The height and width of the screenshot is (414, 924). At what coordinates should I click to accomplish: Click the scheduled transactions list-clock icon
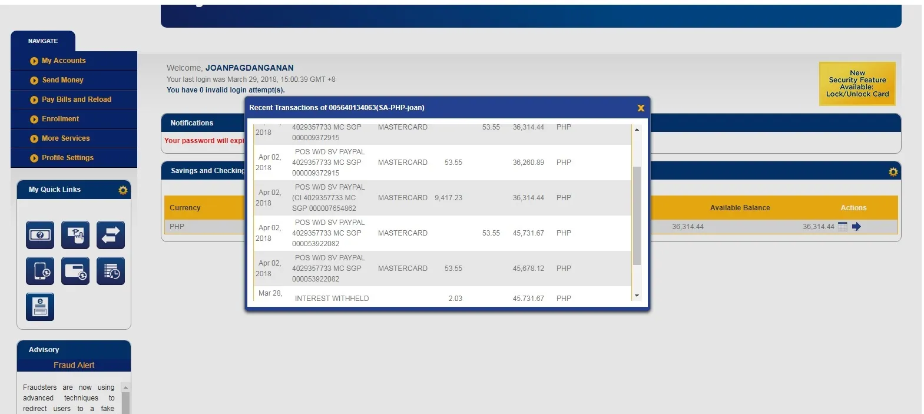[111, 271]
